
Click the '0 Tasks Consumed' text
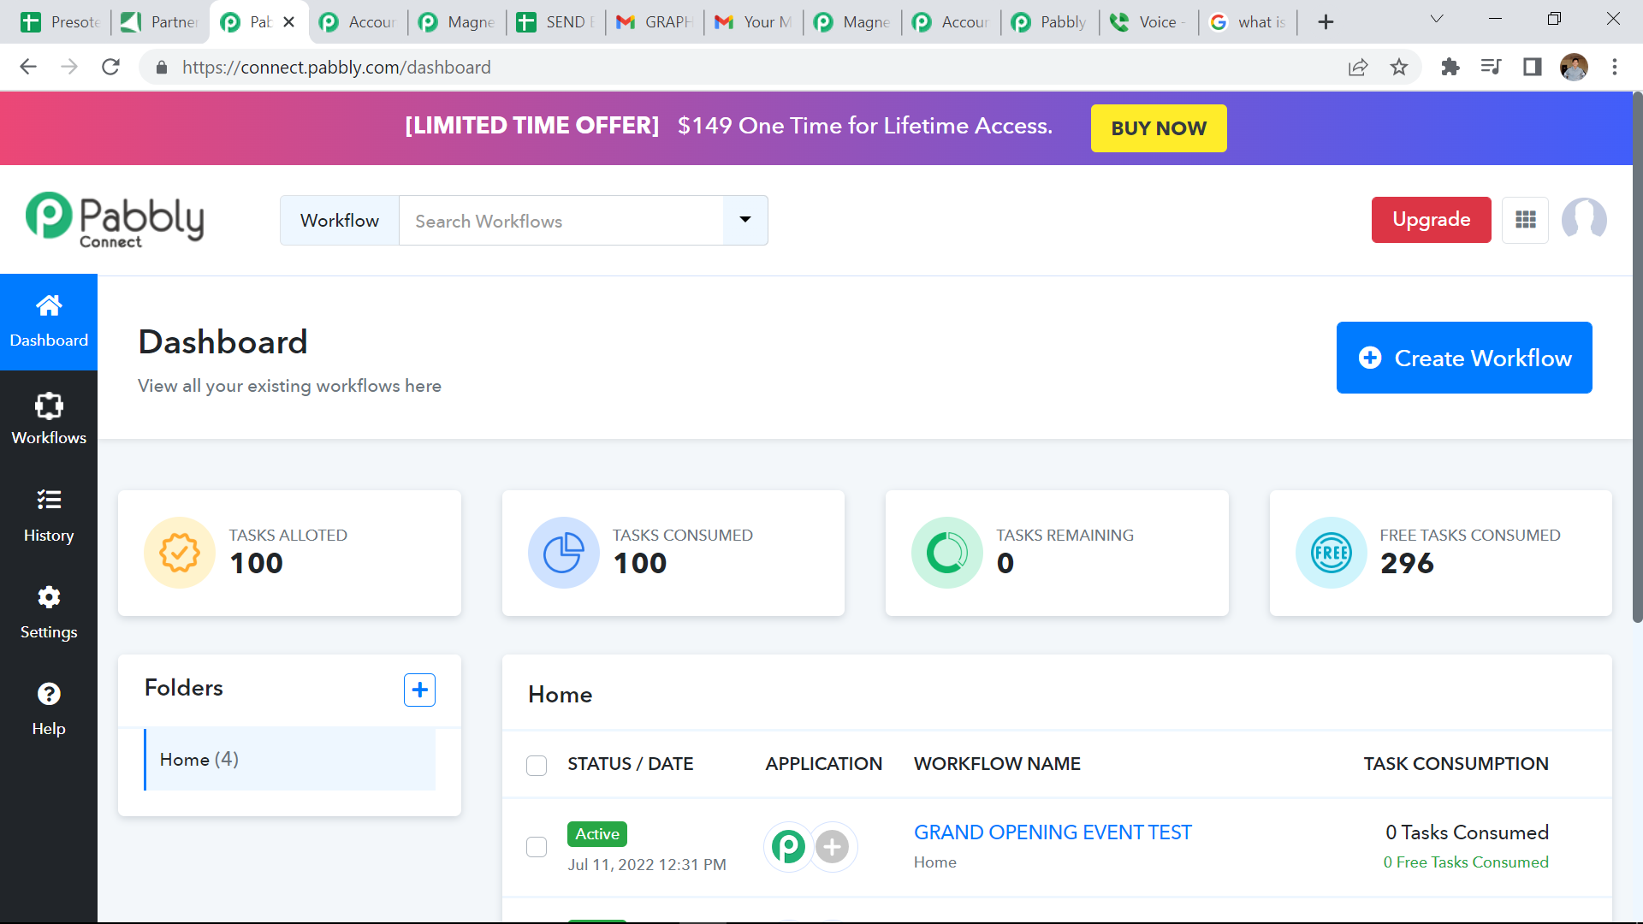point(1467,832)
